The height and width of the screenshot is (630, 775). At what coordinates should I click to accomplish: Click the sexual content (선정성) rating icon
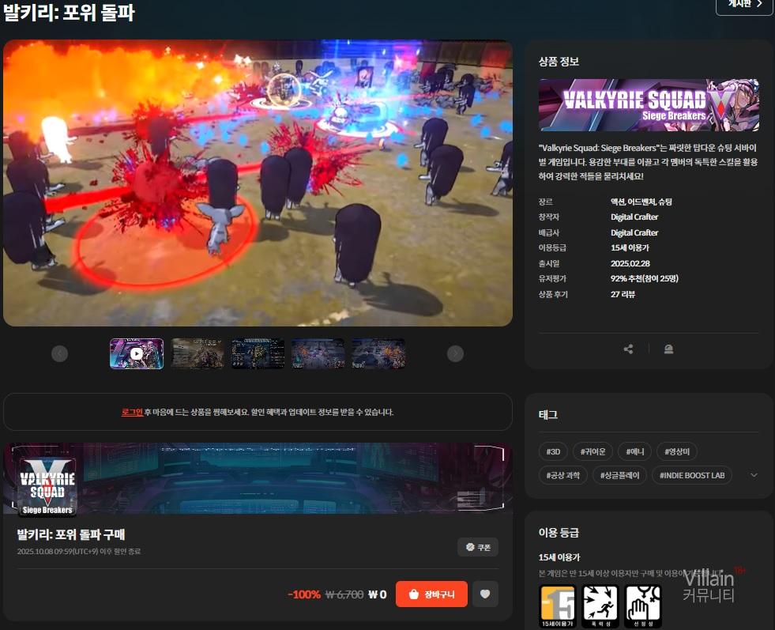[x=642, y=606]
